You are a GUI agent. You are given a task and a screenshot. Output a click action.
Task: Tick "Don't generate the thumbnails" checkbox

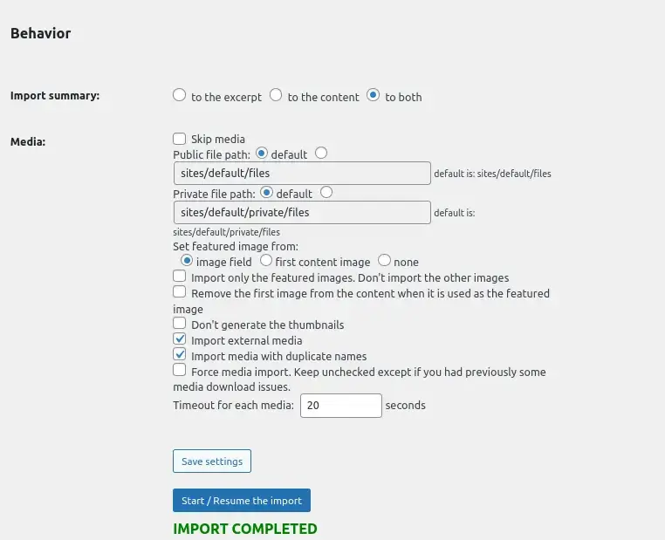coord(180,324)
